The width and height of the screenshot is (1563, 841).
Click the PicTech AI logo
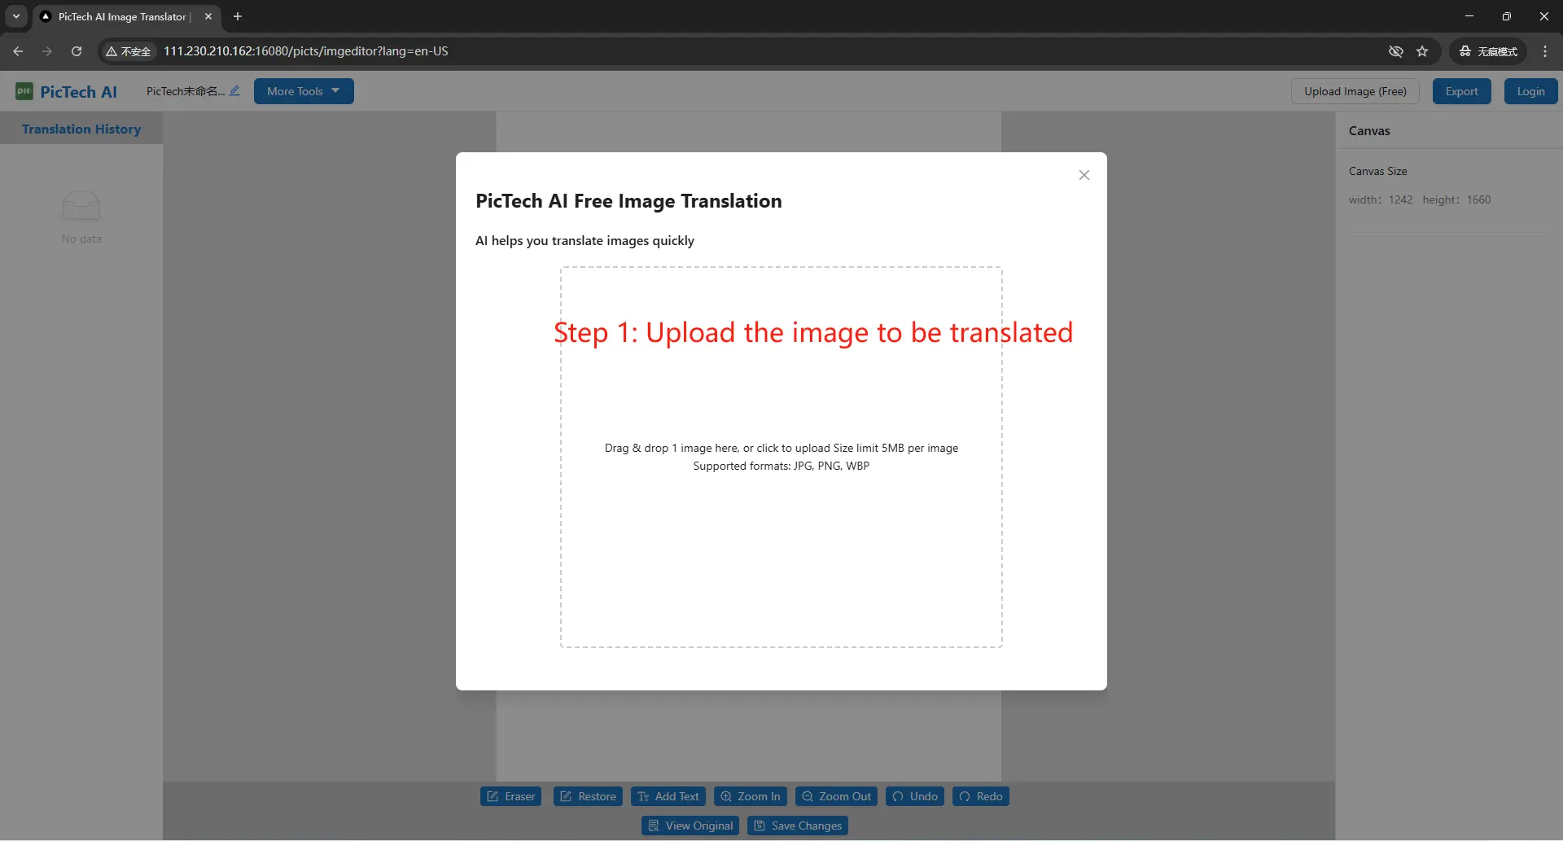(x=67, y=92)
